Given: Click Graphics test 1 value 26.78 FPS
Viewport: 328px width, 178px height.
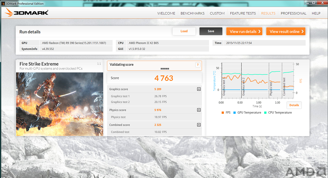Looking at the screenshot, I should click(x=160, y=96).
